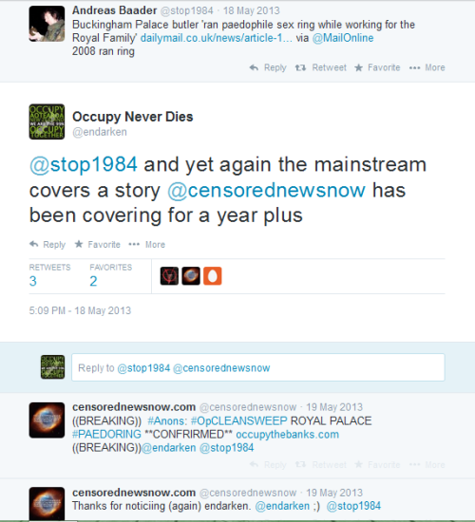Viewport: 475px width, 522px height.
Task: Open the @MailOnline mention link
Action: pos(343,38)
